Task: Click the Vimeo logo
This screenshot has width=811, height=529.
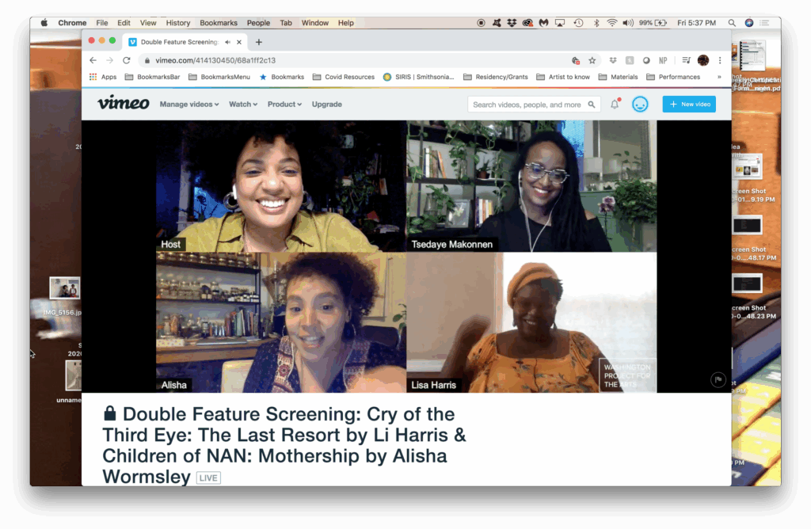Action: pos(123,104)
